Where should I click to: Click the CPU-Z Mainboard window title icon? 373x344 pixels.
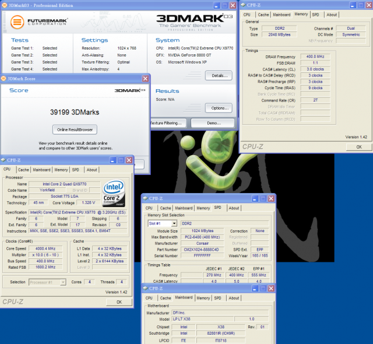coord(145,289)
